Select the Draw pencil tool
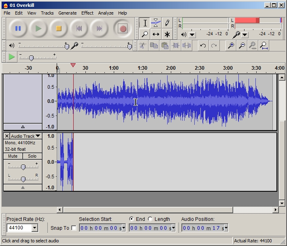Screen dimensions: 287x246 pos(167,23)
